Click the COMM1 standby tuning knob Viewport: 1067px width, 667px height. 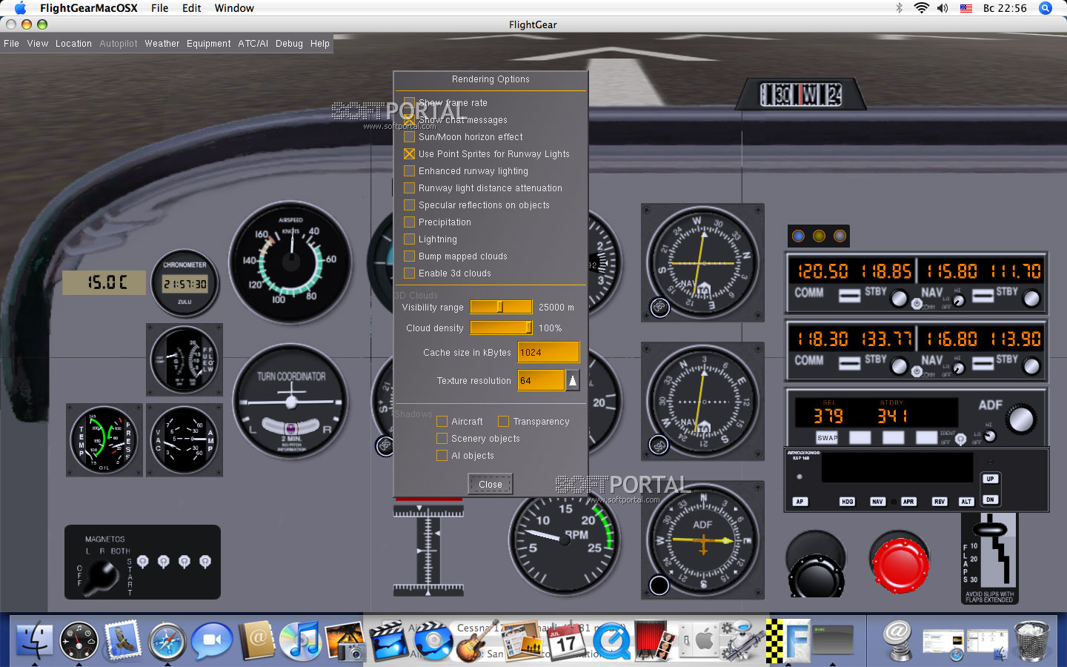[899, 299]
